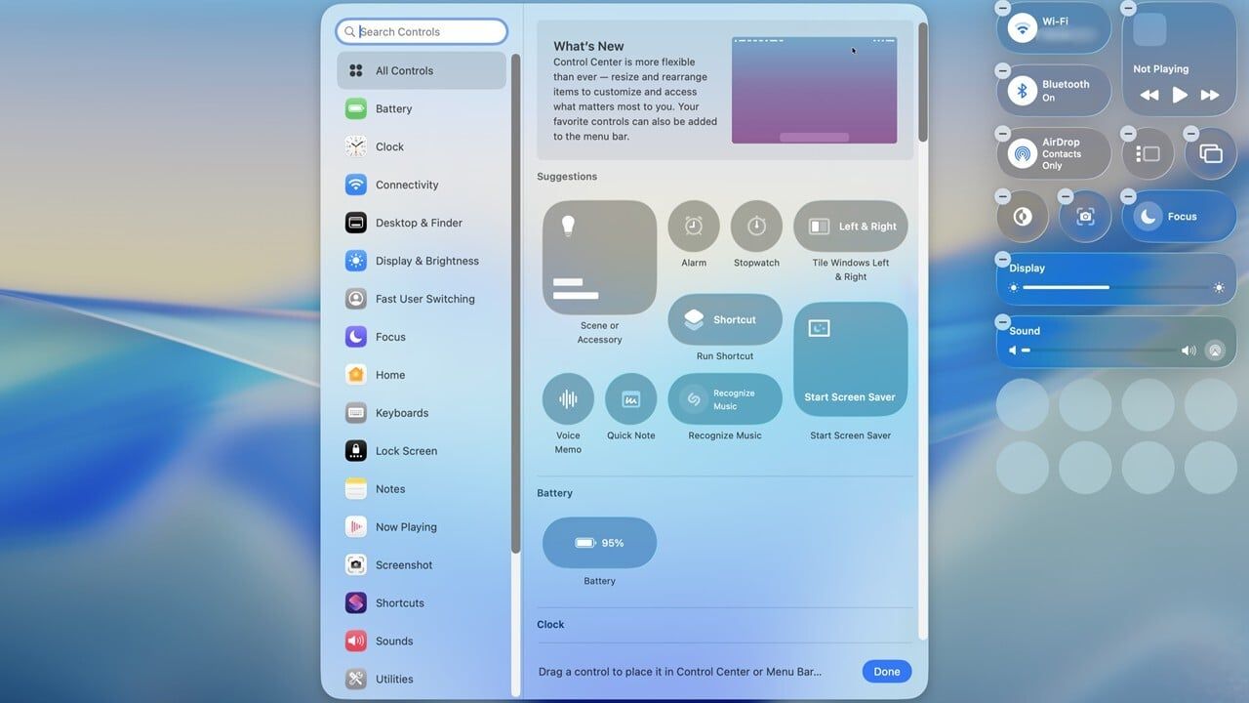This screenshot has width=1249, height=703.
Task: Switch to the Display & Brightness category
Action: pos(426,260)
